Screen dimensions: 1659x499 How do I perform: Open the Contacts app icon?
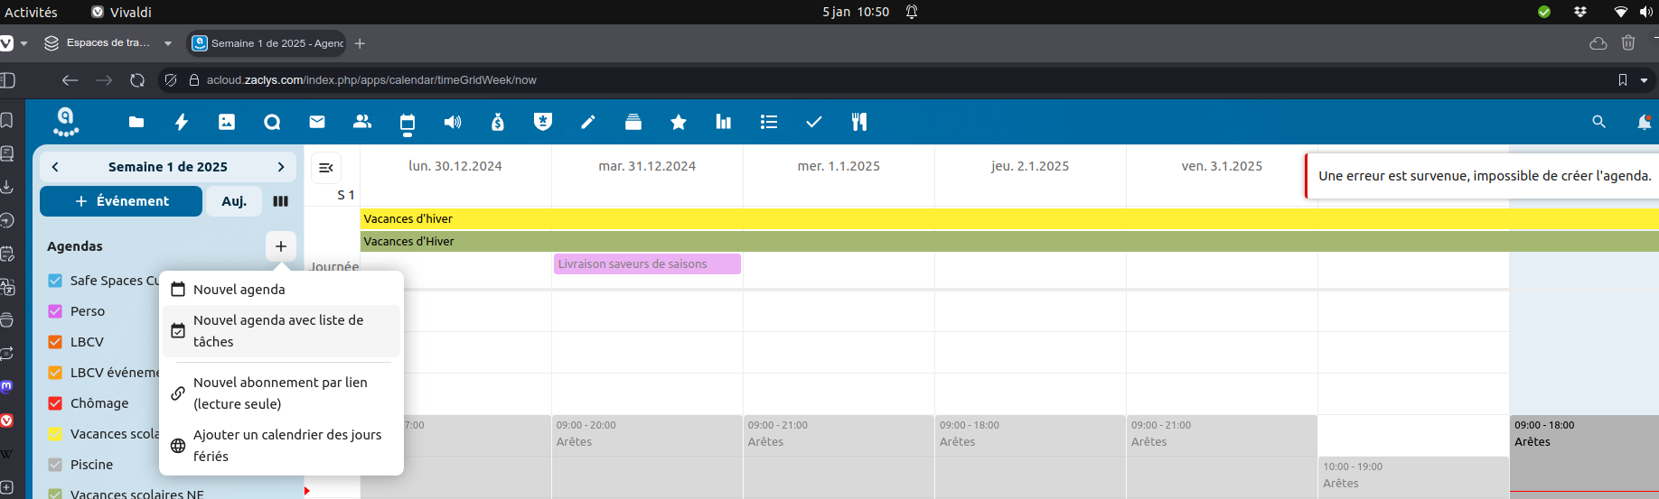(x=362, y=122)
